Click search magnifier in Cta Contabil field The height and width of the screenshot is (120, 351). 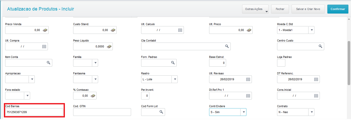pyautogui.click(x=227, y=46)
